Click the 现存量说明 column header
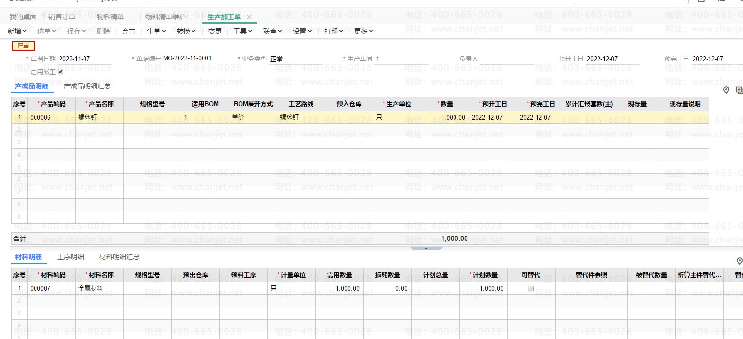The height and width of the screenshot is (339, 743). coord(685,104)
